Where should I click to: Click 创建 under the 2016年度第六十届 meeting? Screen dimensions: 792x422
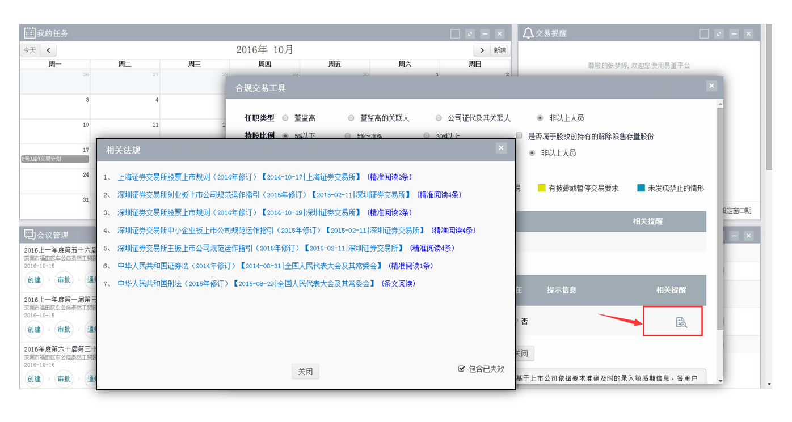(34, 379)
